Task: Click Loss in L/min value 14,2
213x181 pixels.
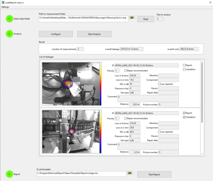Action: click(x=134, y=80)
